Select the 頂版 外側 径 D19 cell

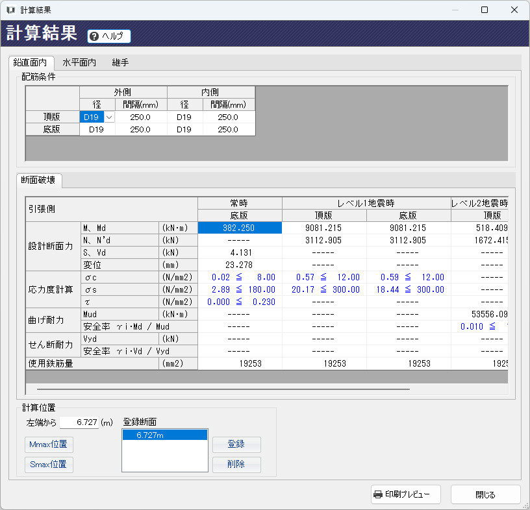(92, 117)
